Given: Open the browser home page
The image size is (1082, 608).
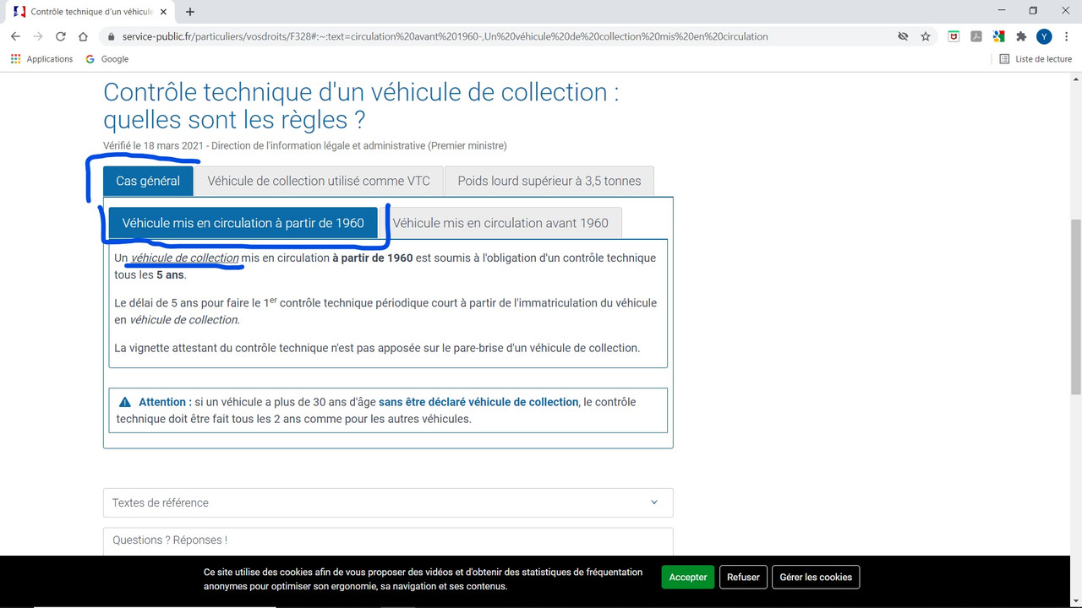Looking at the screenshot, I should (x=83, y=36).
